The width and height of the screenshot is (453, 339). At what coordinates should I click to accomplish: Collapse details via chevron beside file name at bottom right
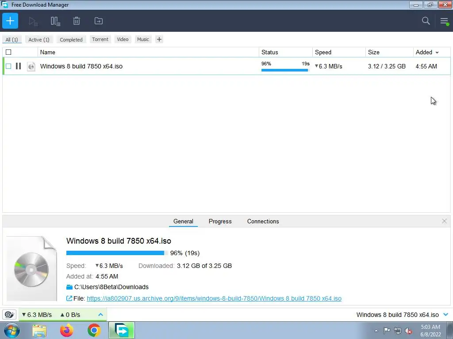pos(445,314)
